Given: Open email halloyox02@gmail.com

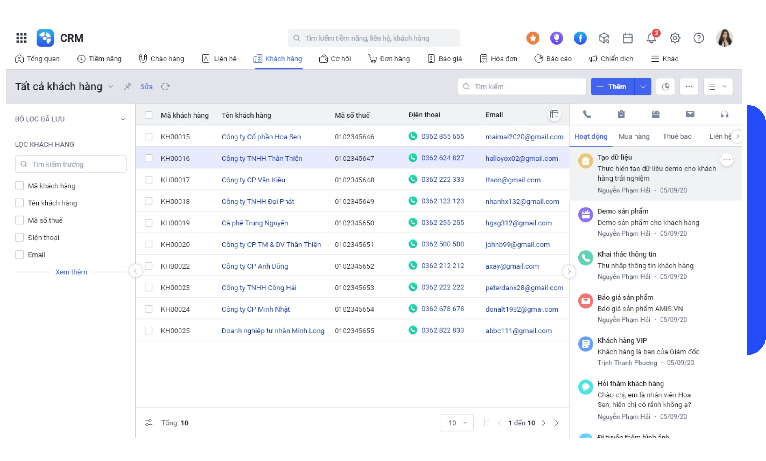Looking at the screenshot, I should (x=522, y=158).
